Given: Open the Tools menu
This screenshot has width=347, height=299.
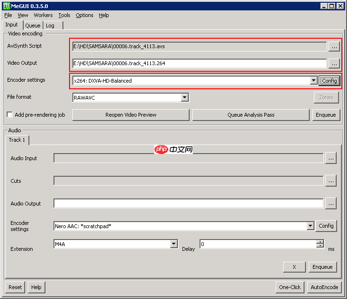Looking at the screenshot, I should 64,15.
